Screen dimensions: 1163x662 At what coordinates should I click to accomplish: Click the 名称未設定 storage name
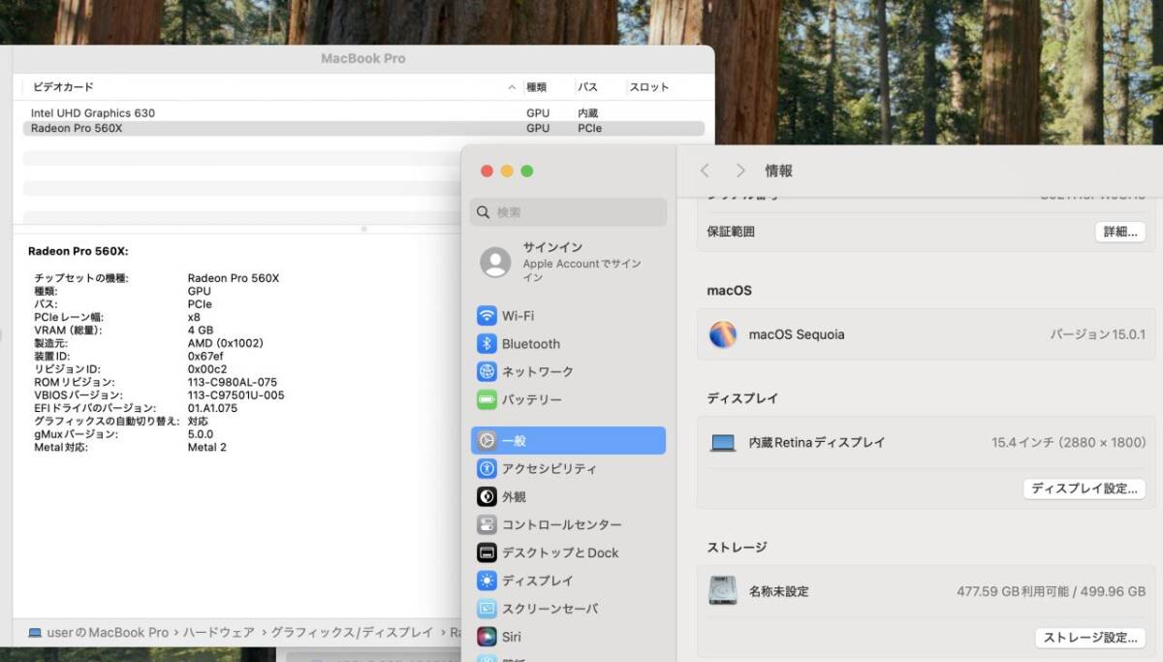tap(778, 591)
